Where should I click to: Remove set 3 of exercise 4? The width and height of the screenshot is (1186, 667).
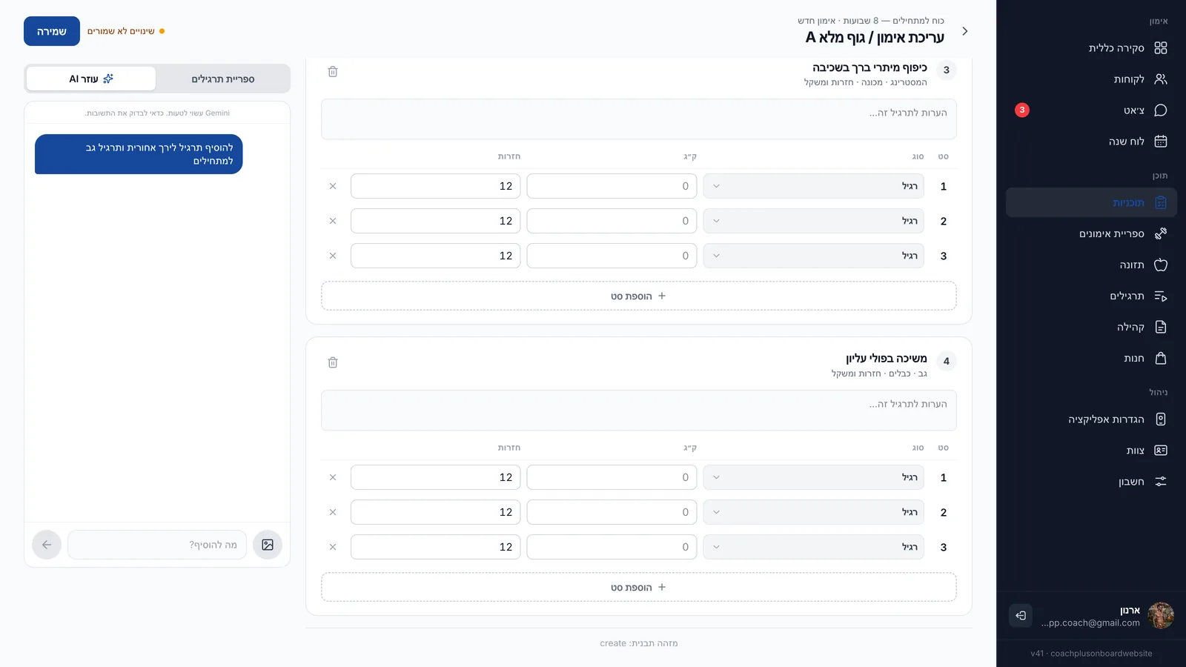(x=333, y=547)
